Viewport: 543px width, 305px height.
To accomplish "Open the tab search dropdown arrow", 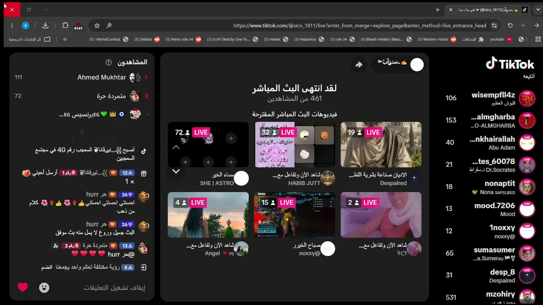I will click(538, 9).
